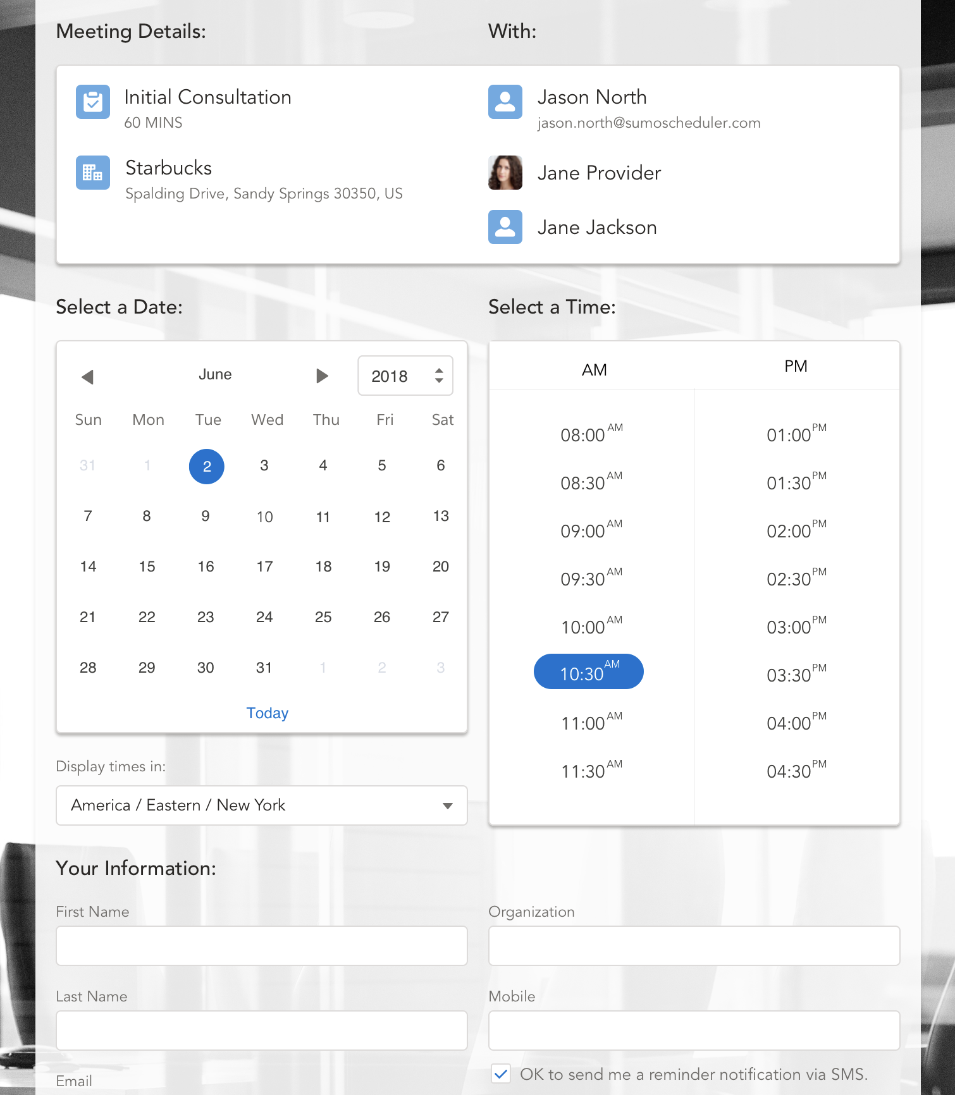Click the Today link in calendar
This screenshot has height=1095, width=955.
267,713
